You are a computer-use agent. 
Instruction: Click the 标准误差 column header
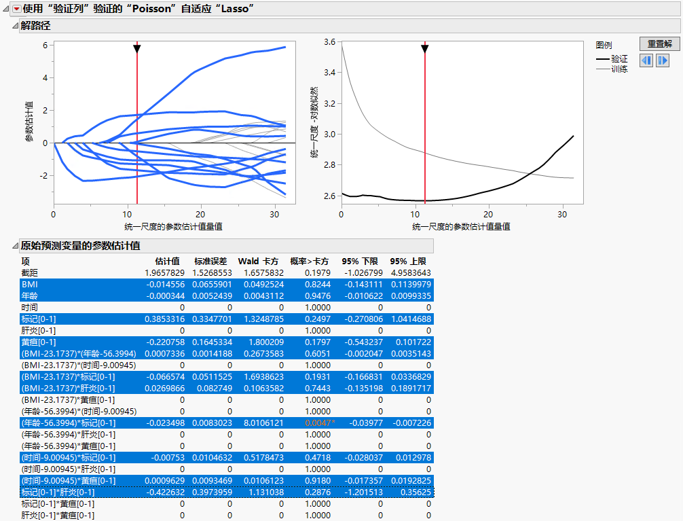click(210, 261)
